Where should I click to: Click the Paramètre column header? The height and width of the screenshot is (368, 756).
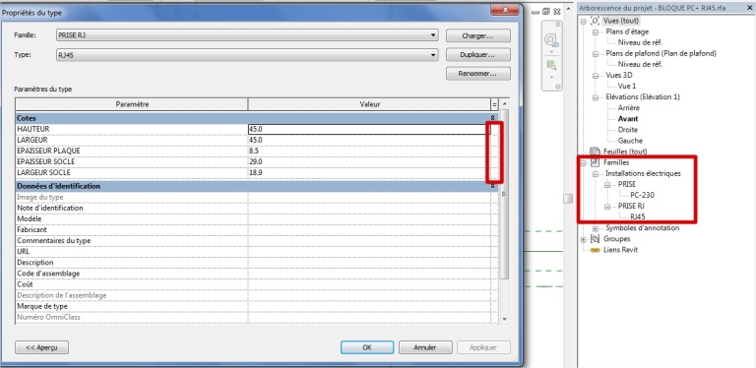coord(132,104)
